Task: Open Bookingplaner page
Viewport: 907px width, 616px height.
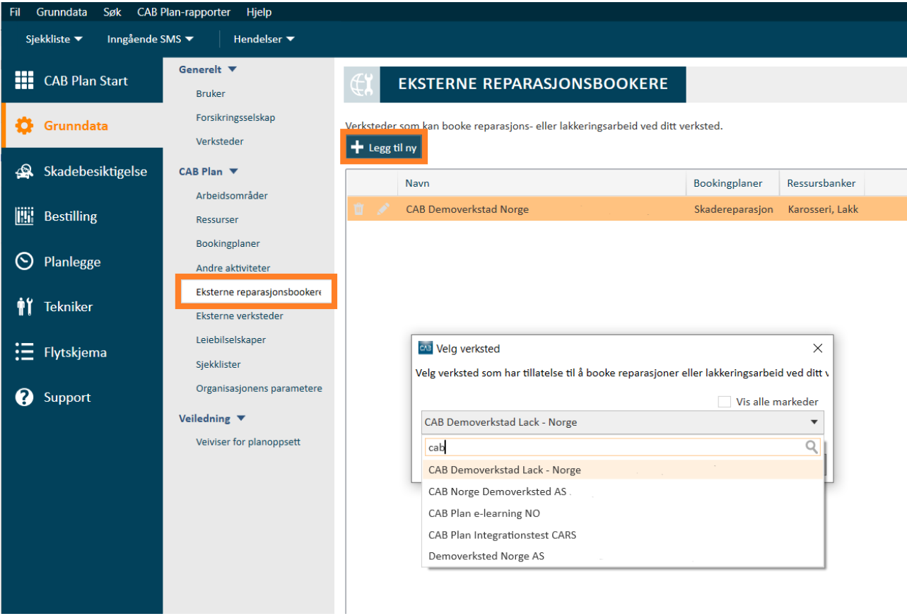Action: click(228, 243)
